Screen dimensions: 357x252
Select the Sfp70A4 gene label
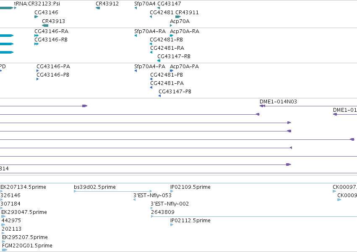click(145, 4)
